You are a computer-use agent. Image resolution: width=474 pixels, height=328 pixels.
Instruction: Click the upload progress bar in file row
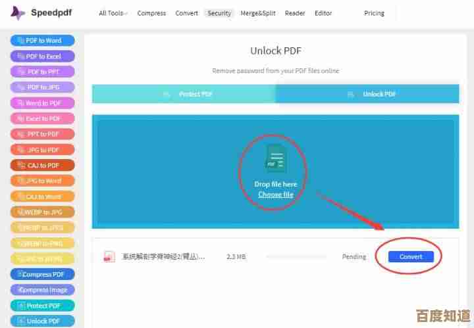296,257
